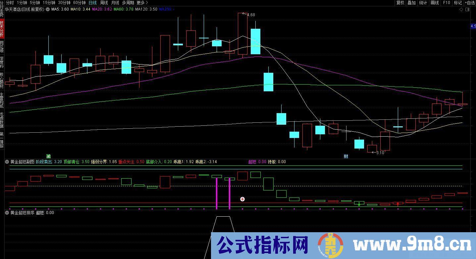
Task: Open the 技术分析 sidebar tab
Action: 2,29
